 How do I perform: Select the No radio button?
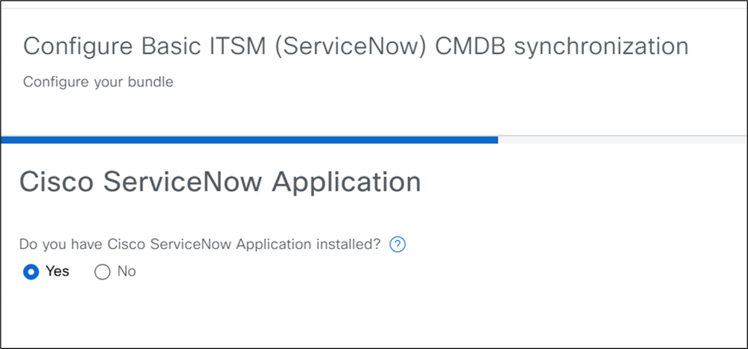tap(102, 272)
